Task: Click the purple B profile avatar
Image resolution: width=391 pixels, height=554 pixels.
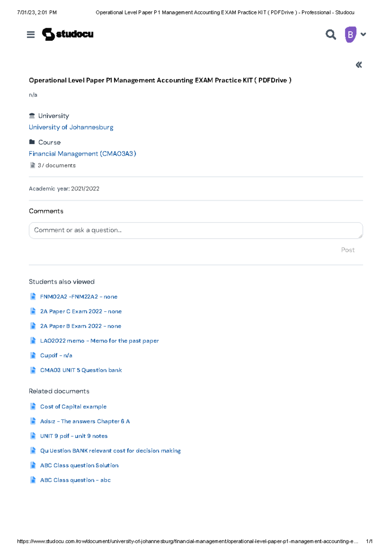Action: [350, 34]
